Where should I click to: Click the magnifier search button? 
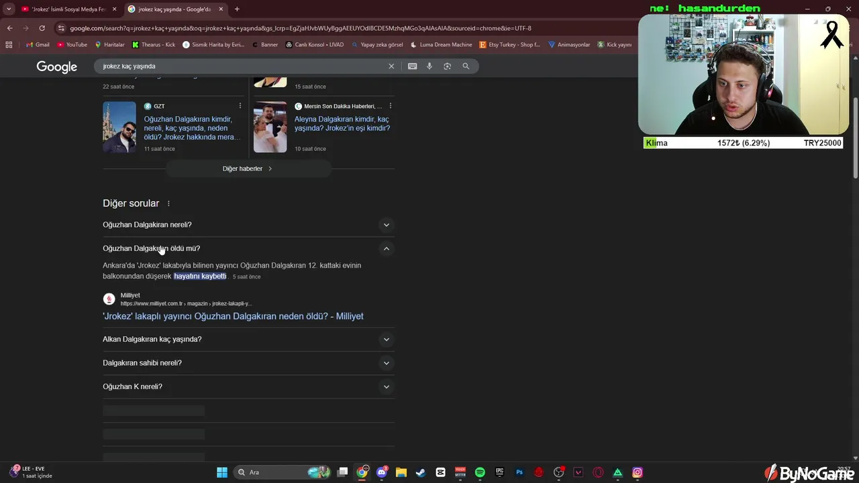466,66
